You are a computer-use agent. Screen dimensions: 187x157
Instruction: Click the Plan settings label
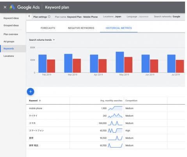40,17
